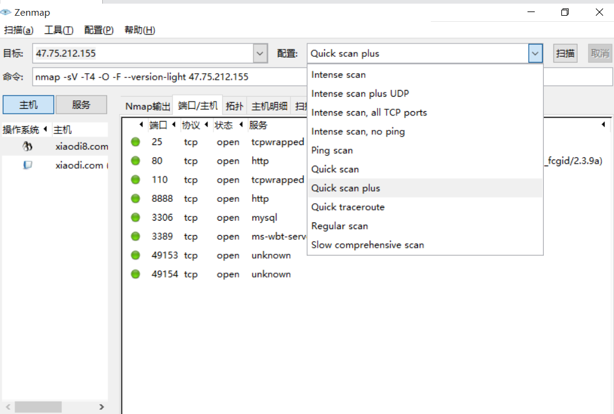Click the port number 8888 cell

pos(162,198)
